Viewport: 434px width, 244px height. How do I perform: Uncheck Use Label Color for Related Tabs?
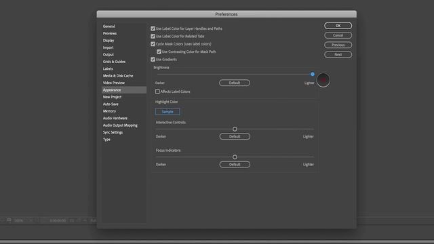[153, 36]
